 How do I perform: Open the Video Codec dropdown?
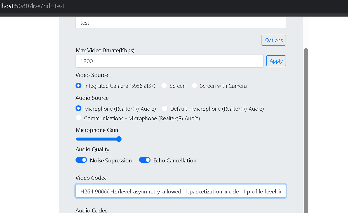coord(181,191)
